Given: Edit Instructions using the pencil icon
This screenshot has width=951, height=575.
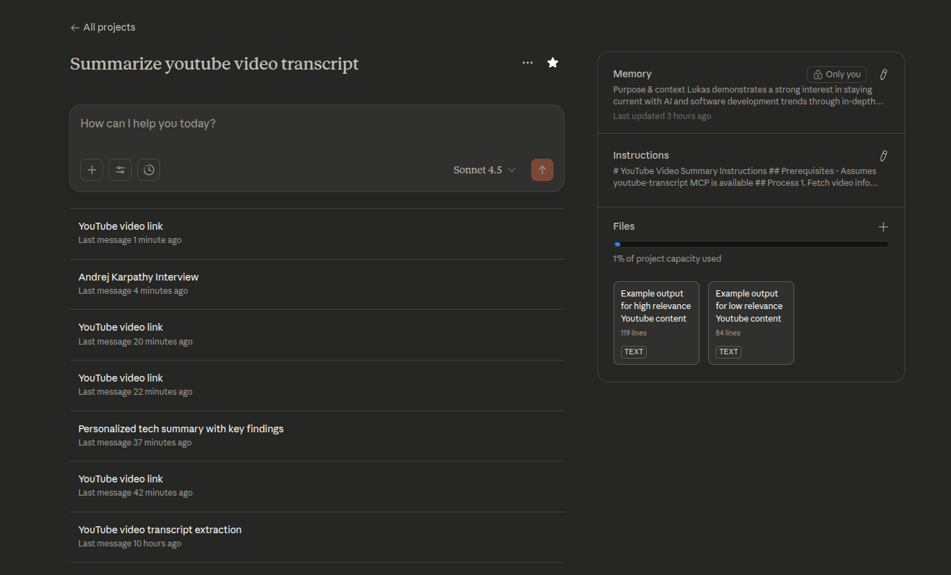Looking at the screenshot, I should point(883,156).
